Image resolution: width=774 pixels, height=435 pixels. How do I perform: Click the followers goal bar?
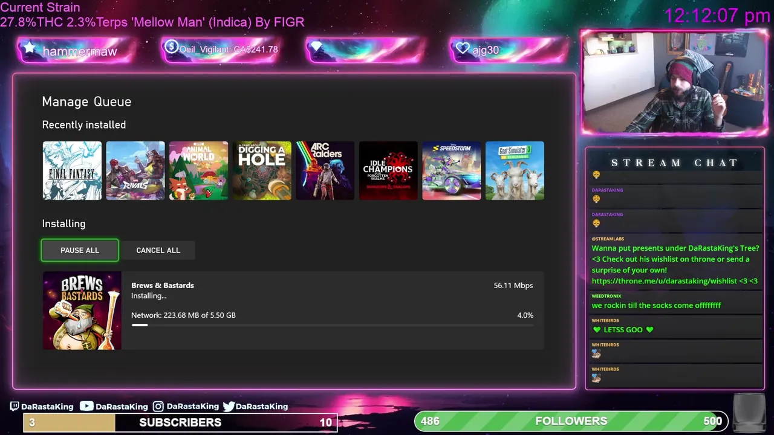(x=571, y=420)
